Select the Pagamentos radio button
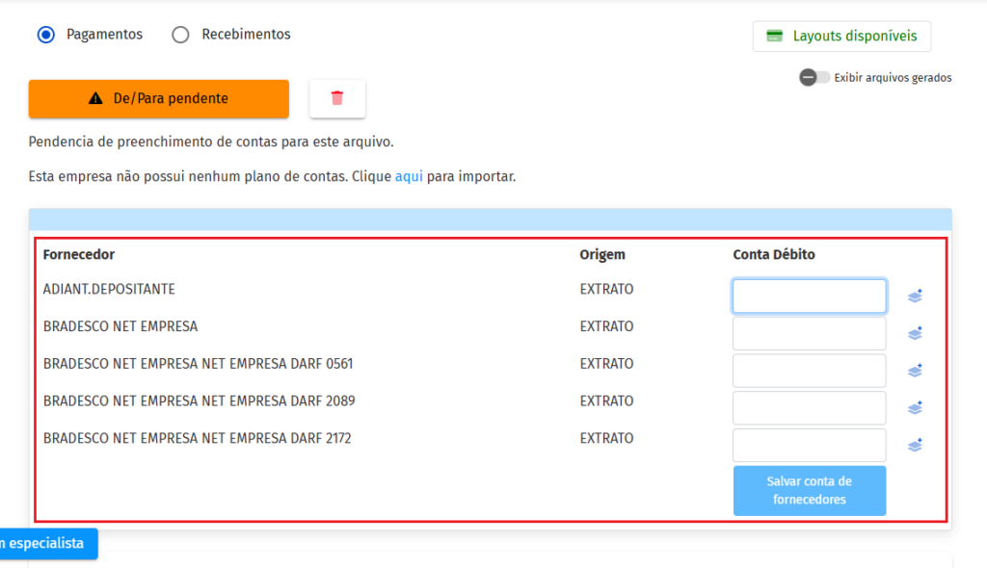This screenshot has width=987, height=568. 45,35
